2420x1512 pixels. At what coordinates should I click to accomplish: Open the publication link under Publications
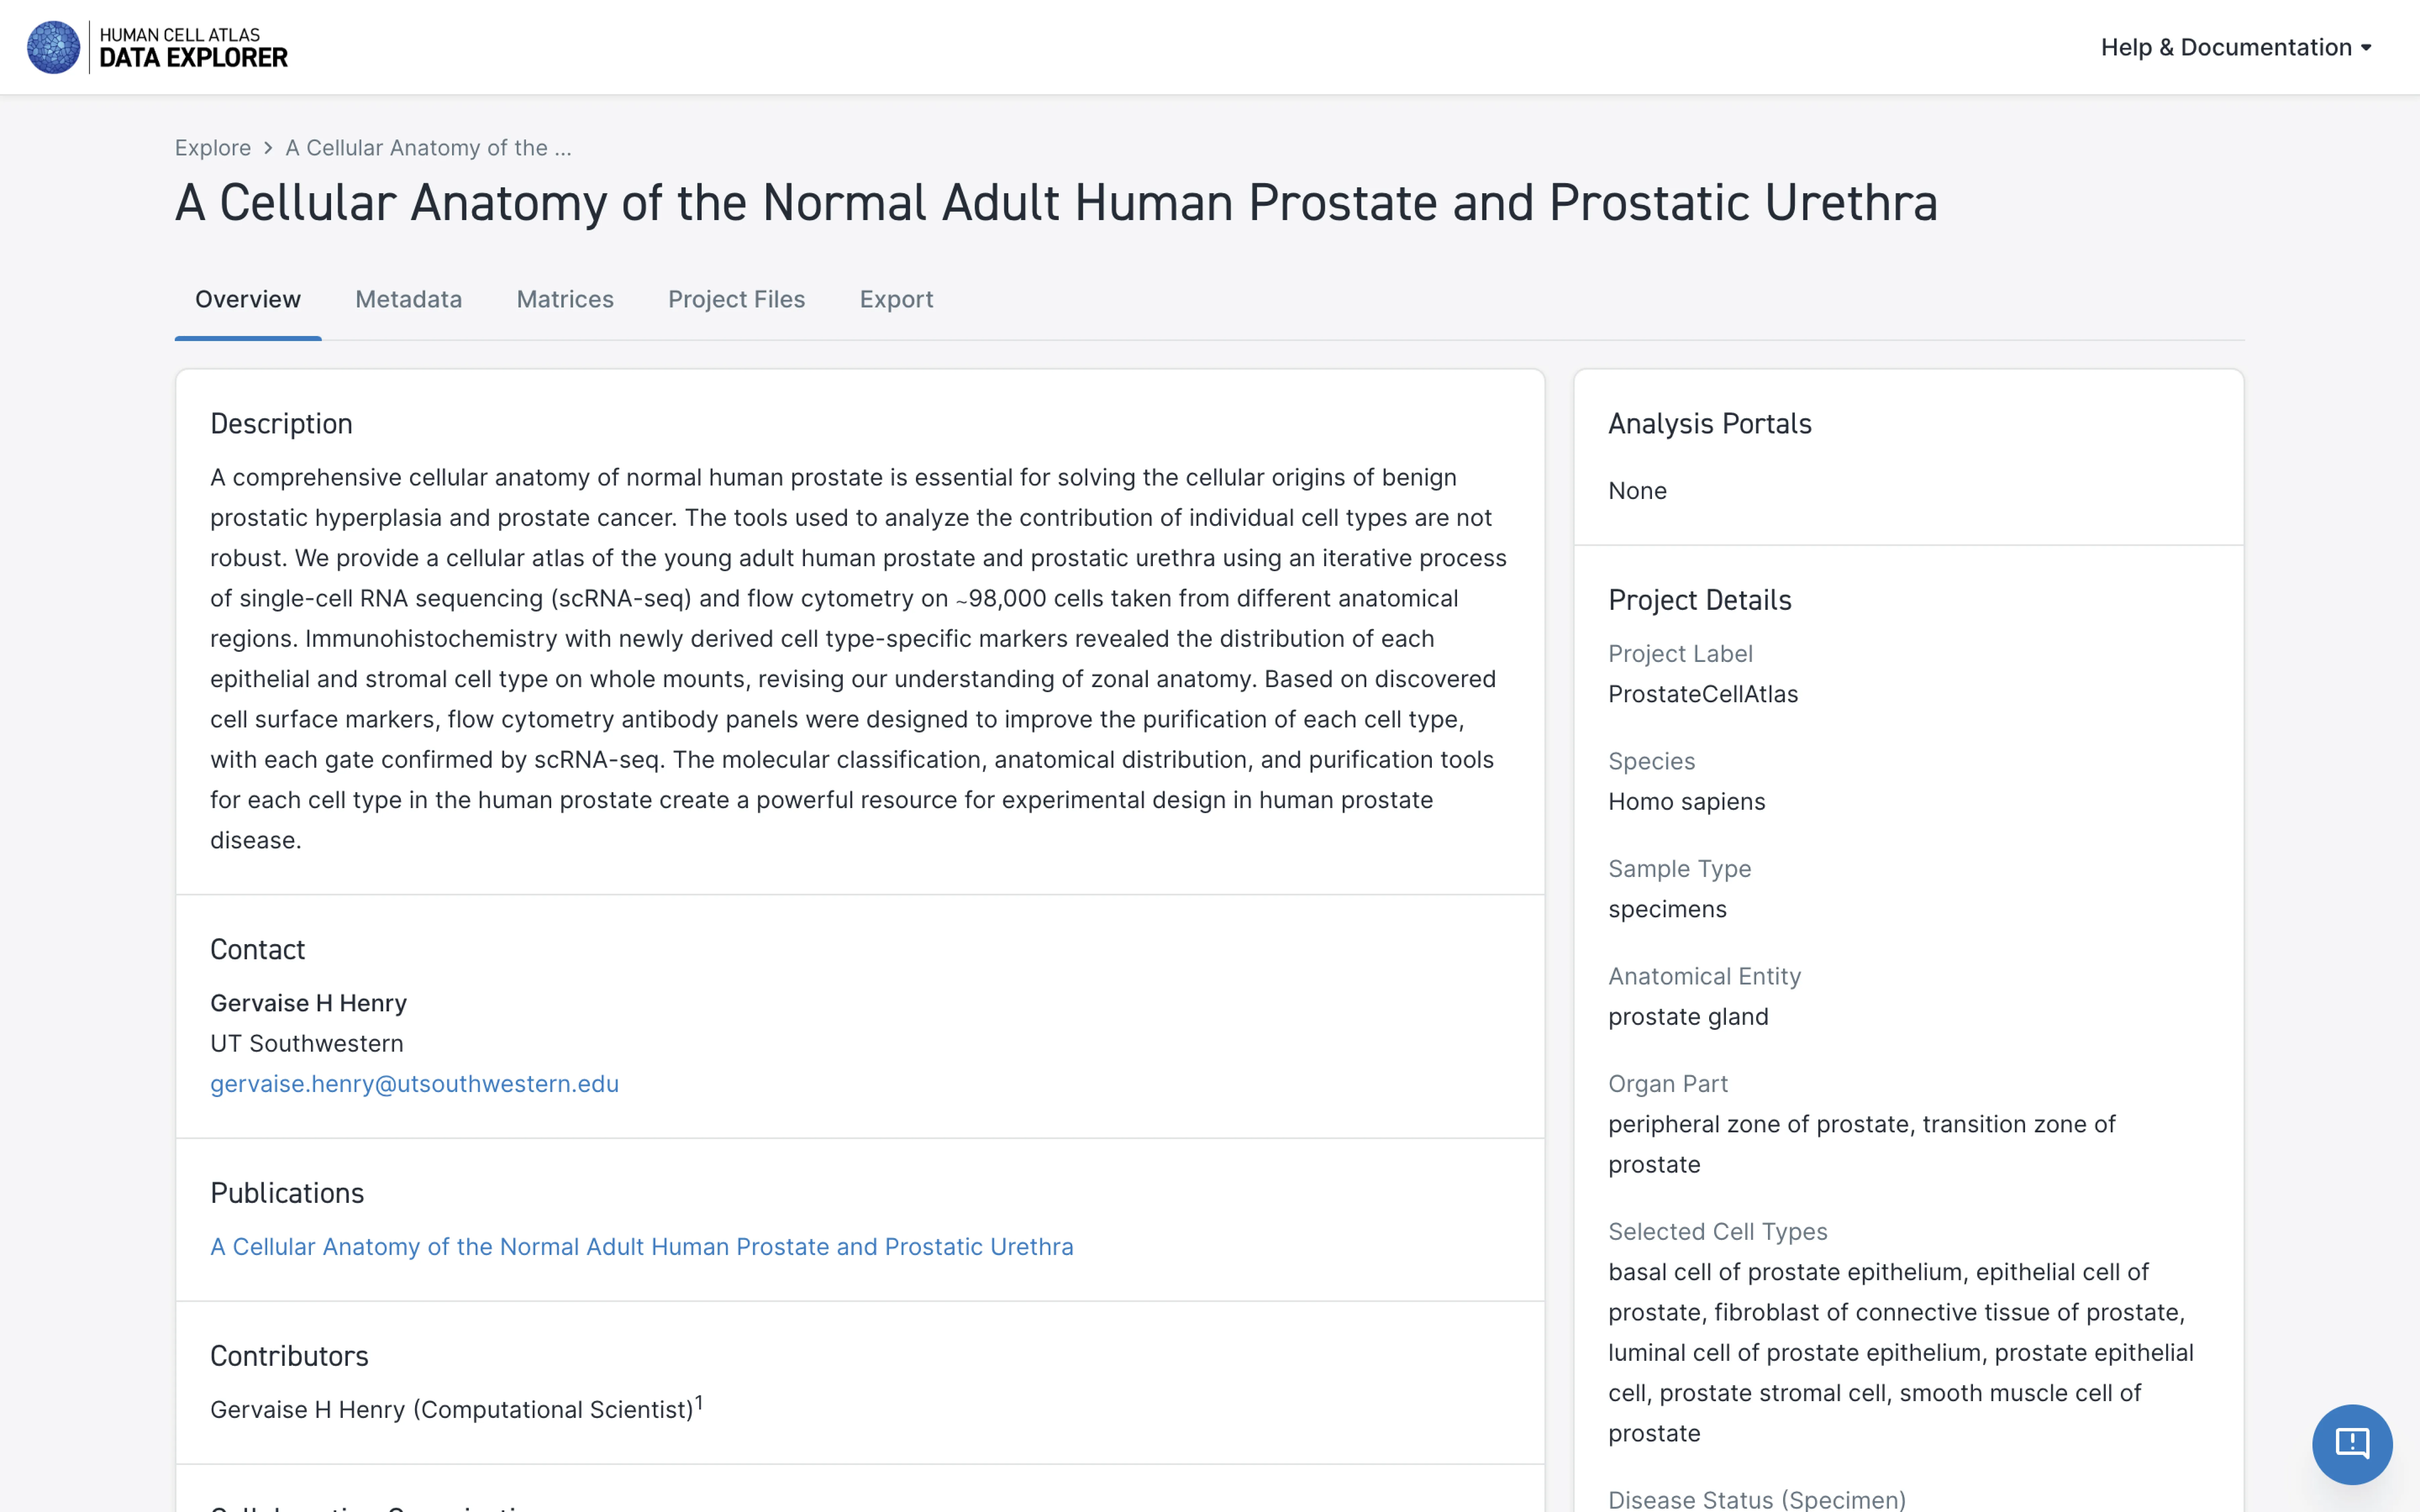(x=641, y=1247)
